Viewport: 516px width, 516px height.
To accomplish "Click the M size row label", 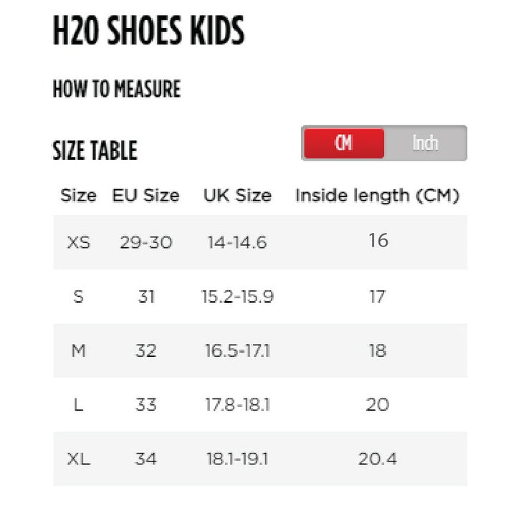I will point(78,350).
